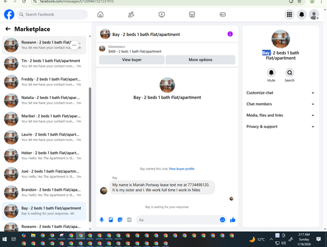Open the sticker picker icon

[x=120, y=219]
